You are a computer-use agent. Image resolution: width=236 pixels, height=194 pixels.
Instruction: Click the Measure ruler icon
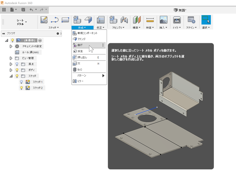[x=150, y=20]
